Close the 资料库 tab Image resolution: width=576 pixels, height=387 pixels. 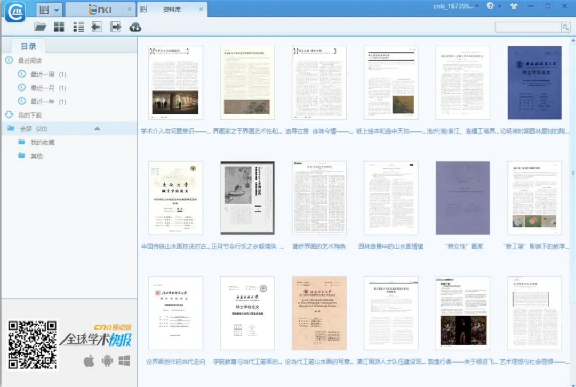pos(201,10)
